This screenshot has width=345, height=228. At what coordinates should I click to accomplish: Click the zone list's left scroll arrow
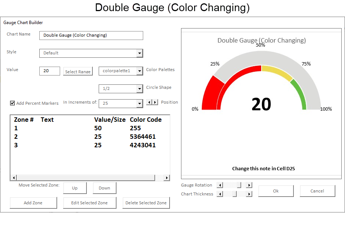[x=13, y=178]
